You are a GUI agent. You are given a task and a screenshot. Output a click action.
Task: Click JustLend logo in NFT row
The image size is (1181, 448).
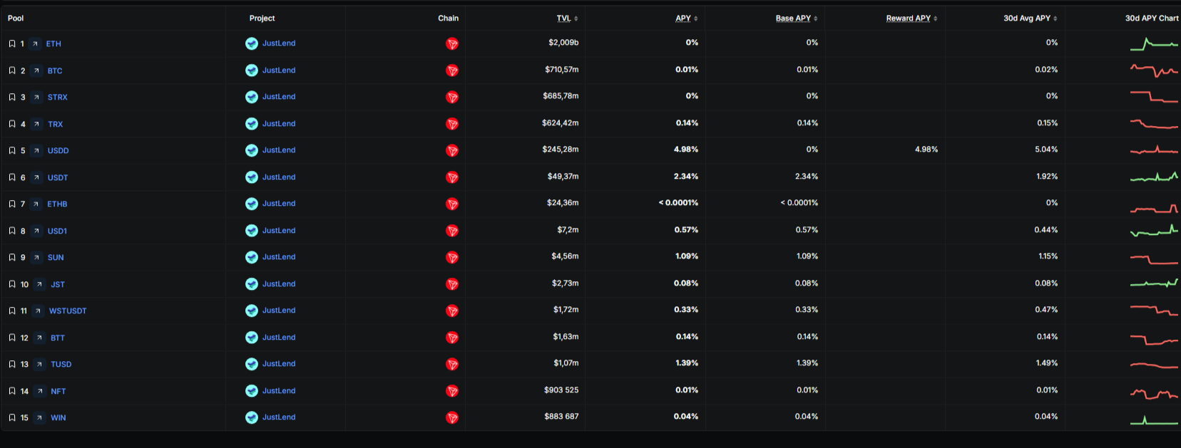[x=252, y=391]
